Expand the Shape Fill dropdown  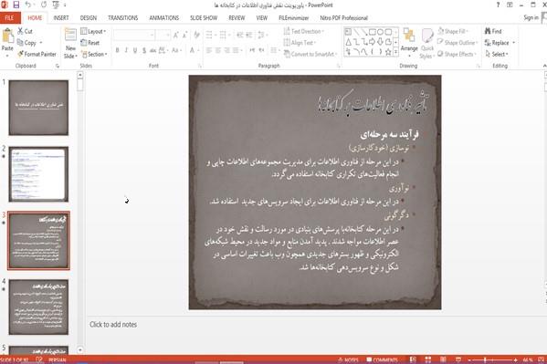click(453, 31)
